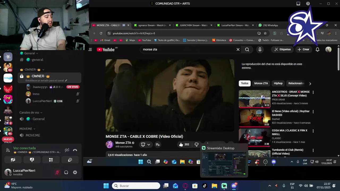The height and width of the screenshot is (191, 340).
Task: Close the MONSE ZTA browser tab
Action: (x=128, y=25)
